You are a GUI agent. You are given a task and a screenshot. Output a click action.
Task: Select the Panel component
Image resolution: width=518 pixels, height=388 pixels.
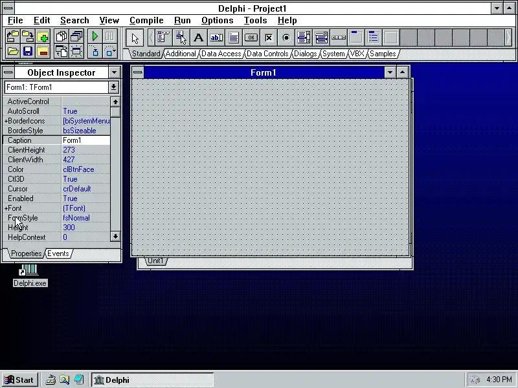(x=391, y=38)
